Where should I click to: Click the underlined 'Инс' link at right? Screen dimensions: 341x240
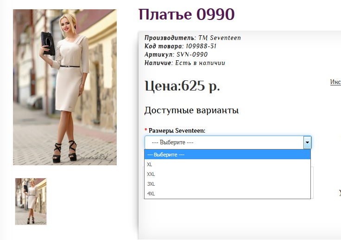(x=335, y=82)
